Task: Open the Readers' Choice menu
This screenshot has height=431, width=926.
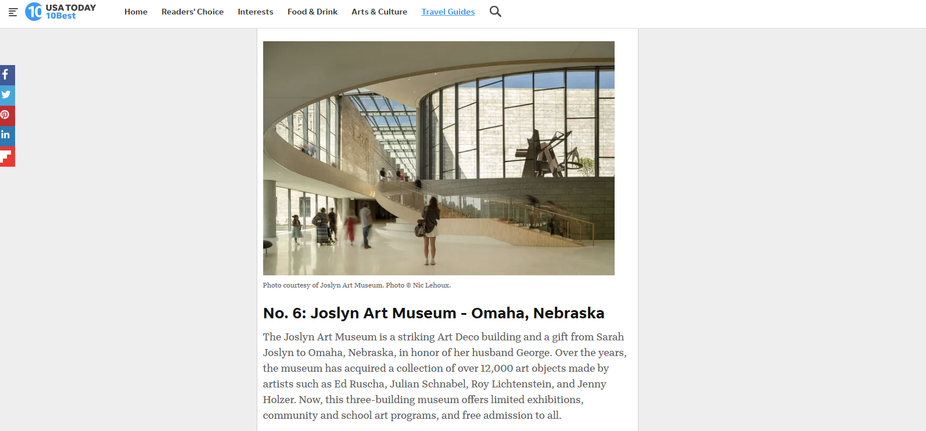Action: click(x=192, y=12)
